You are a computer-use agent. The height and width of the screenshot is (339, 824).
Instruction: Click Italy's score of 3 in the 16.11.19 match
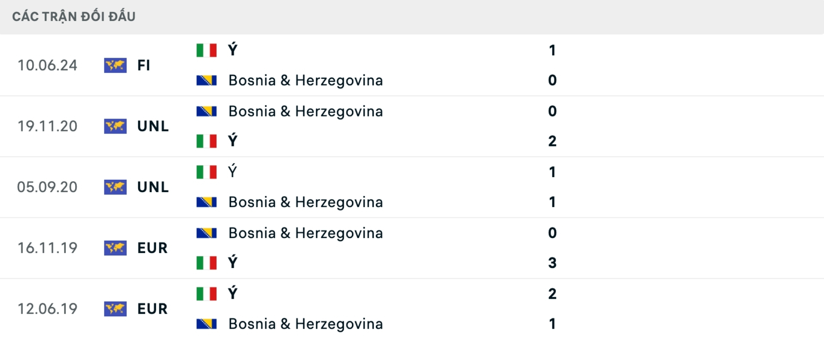point(552,263)
